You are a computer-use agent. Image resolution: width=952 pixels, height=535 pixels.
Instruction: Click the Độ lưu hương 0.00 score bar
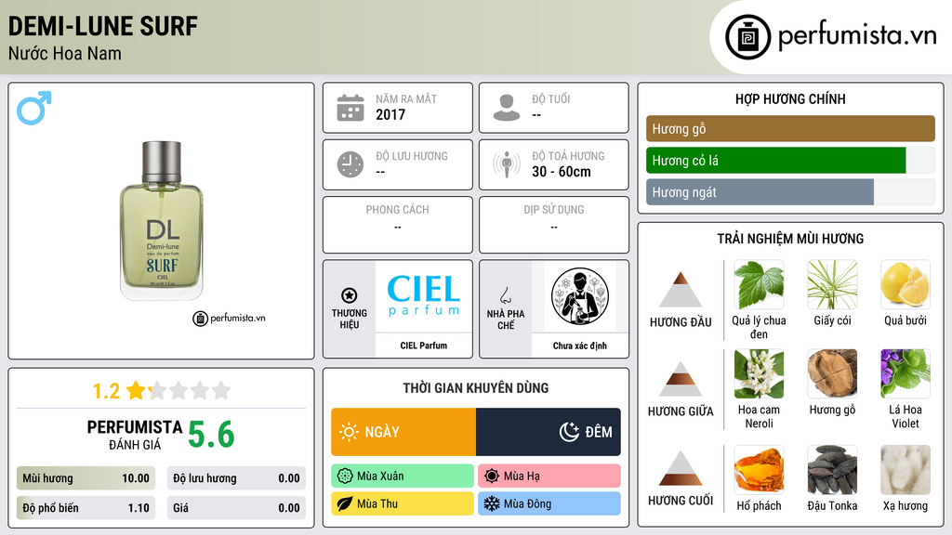236,478
